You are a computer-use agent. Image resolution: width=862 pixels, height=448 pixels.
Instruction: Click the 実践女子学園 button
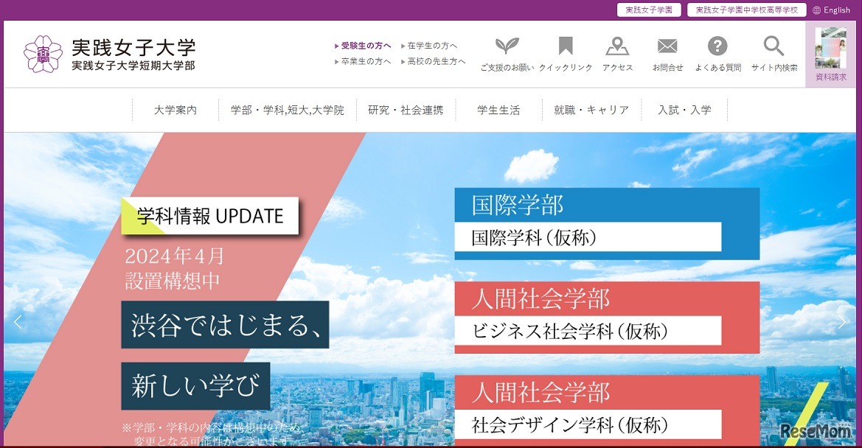(x=649, y=10)
